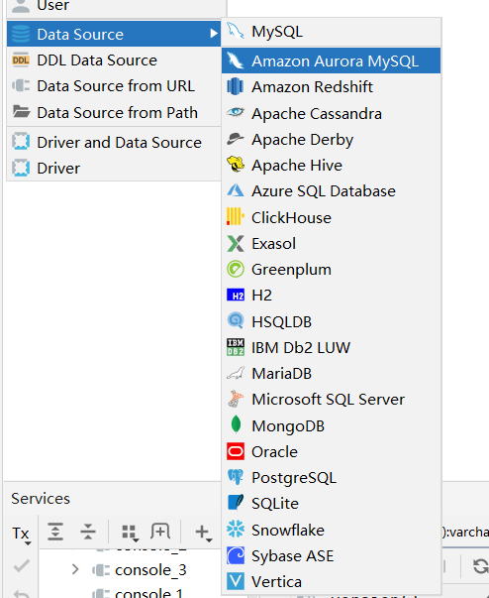Viewport: 489px width, 598px height.
Task: Select PostgreSQL from the list
Action: tap(331, 477)
